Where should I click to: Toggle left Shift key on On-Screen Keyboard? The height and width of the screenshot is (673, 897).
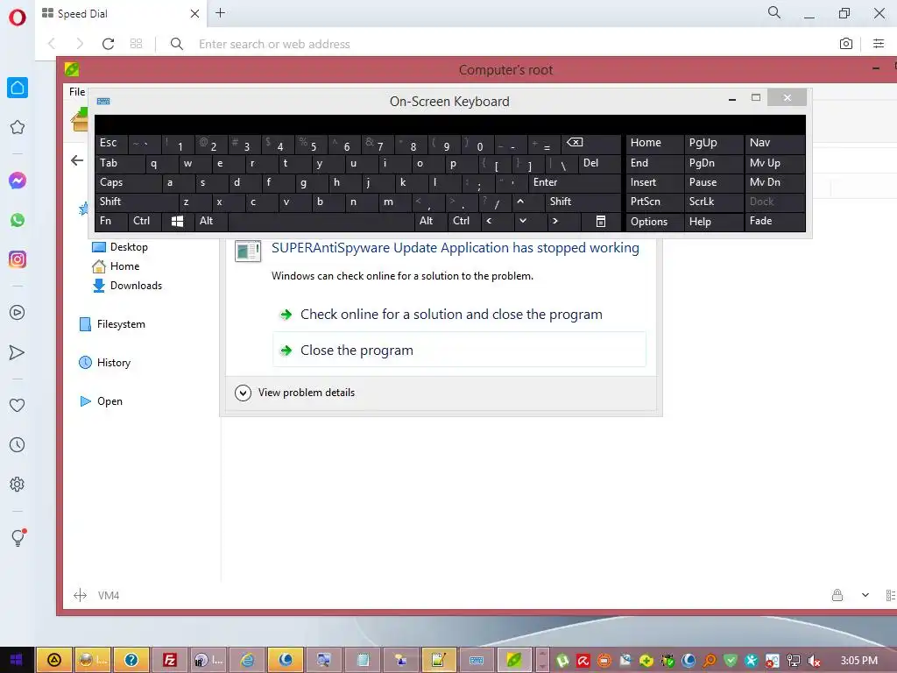click(137, 202)
